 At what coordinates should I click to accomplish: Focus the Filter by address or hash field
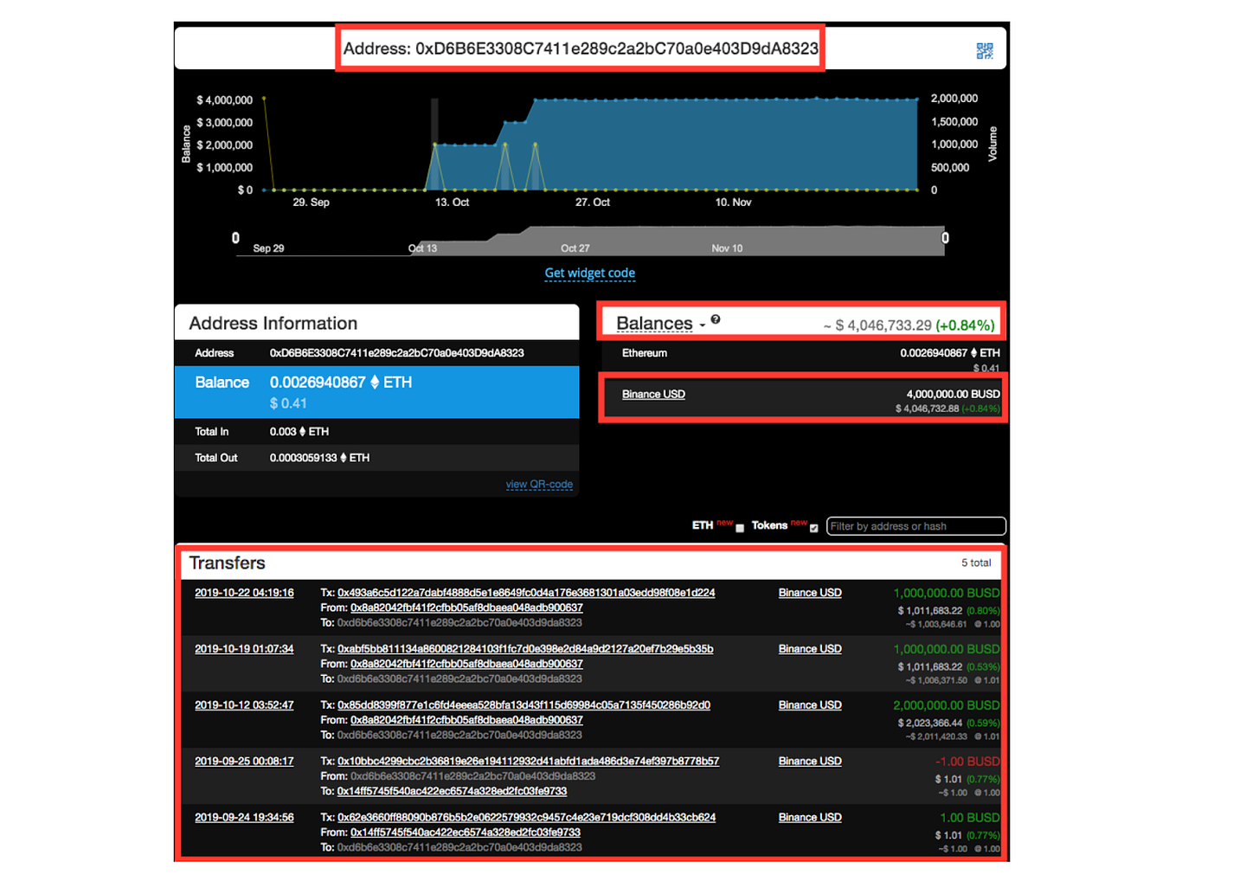coord(916,526)
